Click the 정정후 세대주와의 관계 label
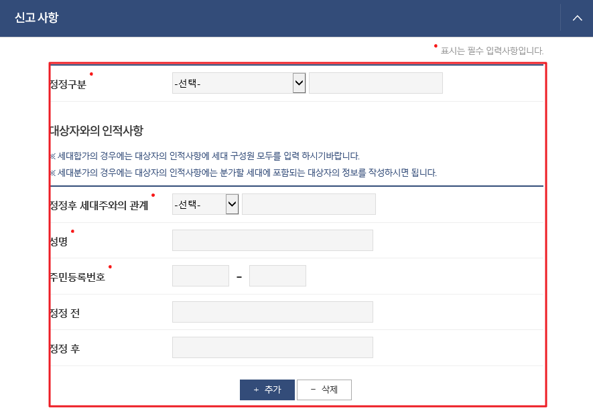 click(99, 205)
